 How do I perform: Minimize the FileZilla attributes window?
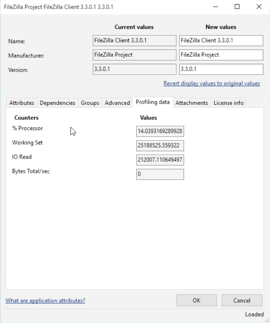215,7
